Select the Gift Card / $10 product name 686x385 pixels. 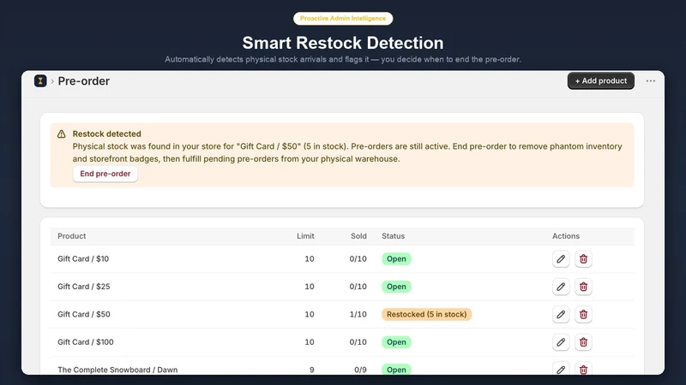(83, 259)
